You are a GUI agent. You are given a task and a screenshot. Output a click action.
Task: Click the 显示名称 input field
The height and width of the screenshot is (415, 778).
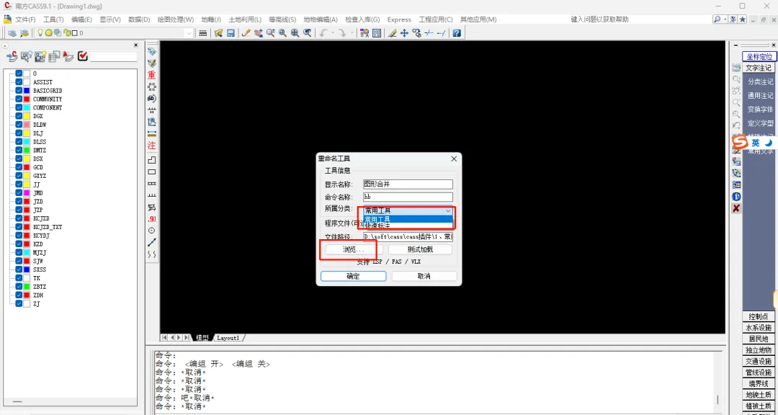pos(408,184)
